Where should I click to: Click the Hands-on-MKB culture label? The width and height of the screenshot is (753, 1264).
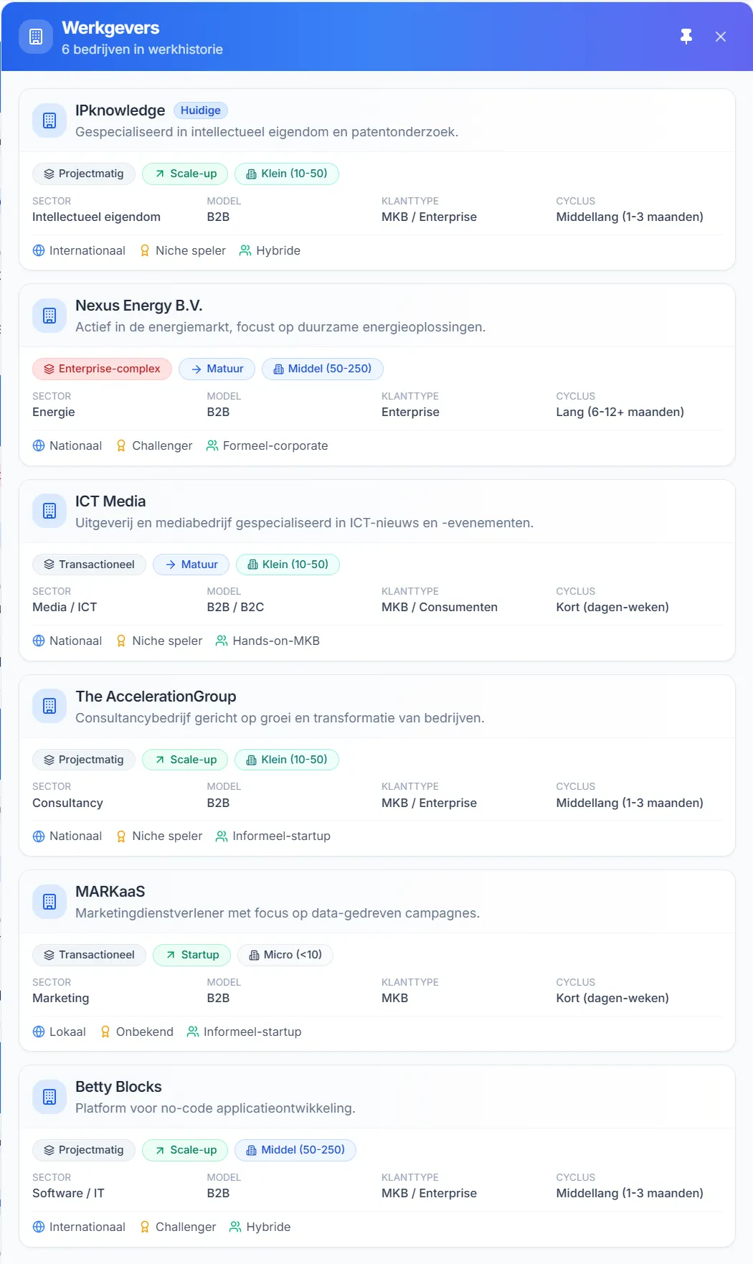click(x=275, y=641)
